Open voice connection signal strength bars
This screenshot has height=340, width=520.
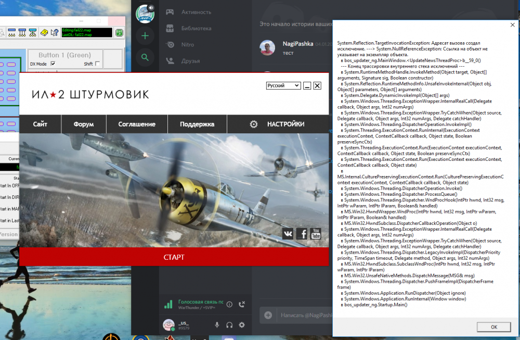pos(168,304)
